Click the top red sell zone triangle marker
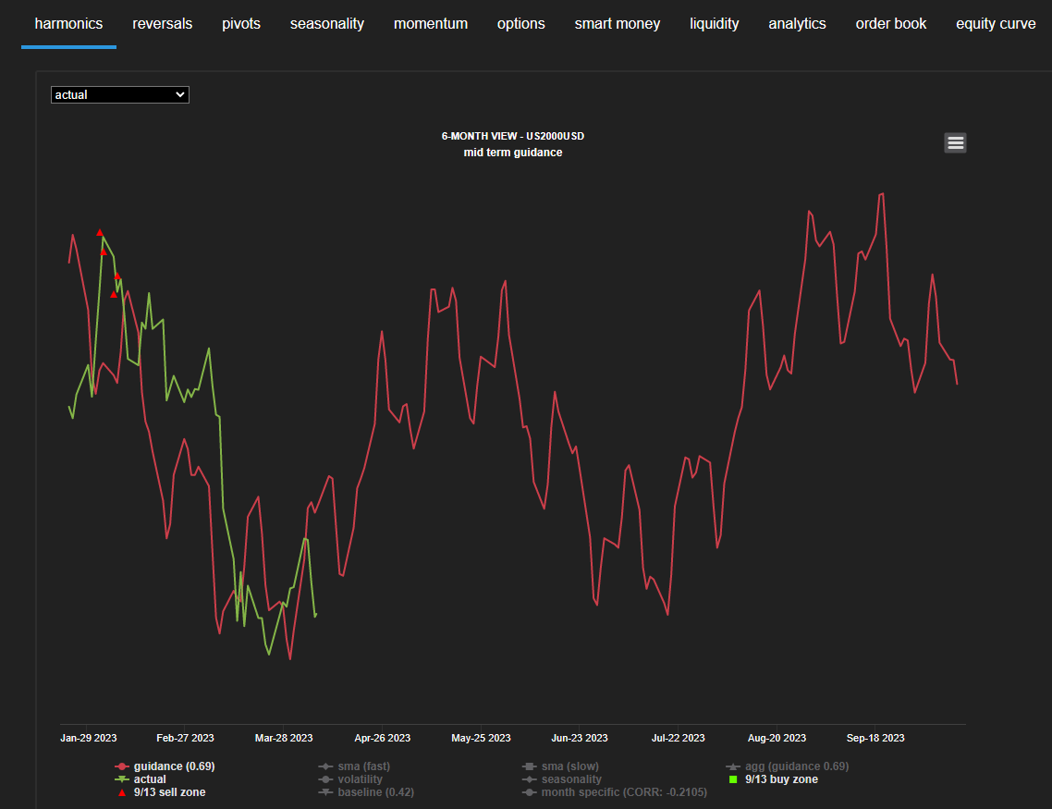This screenshot has height=809, width=1052. coord(100,233)
